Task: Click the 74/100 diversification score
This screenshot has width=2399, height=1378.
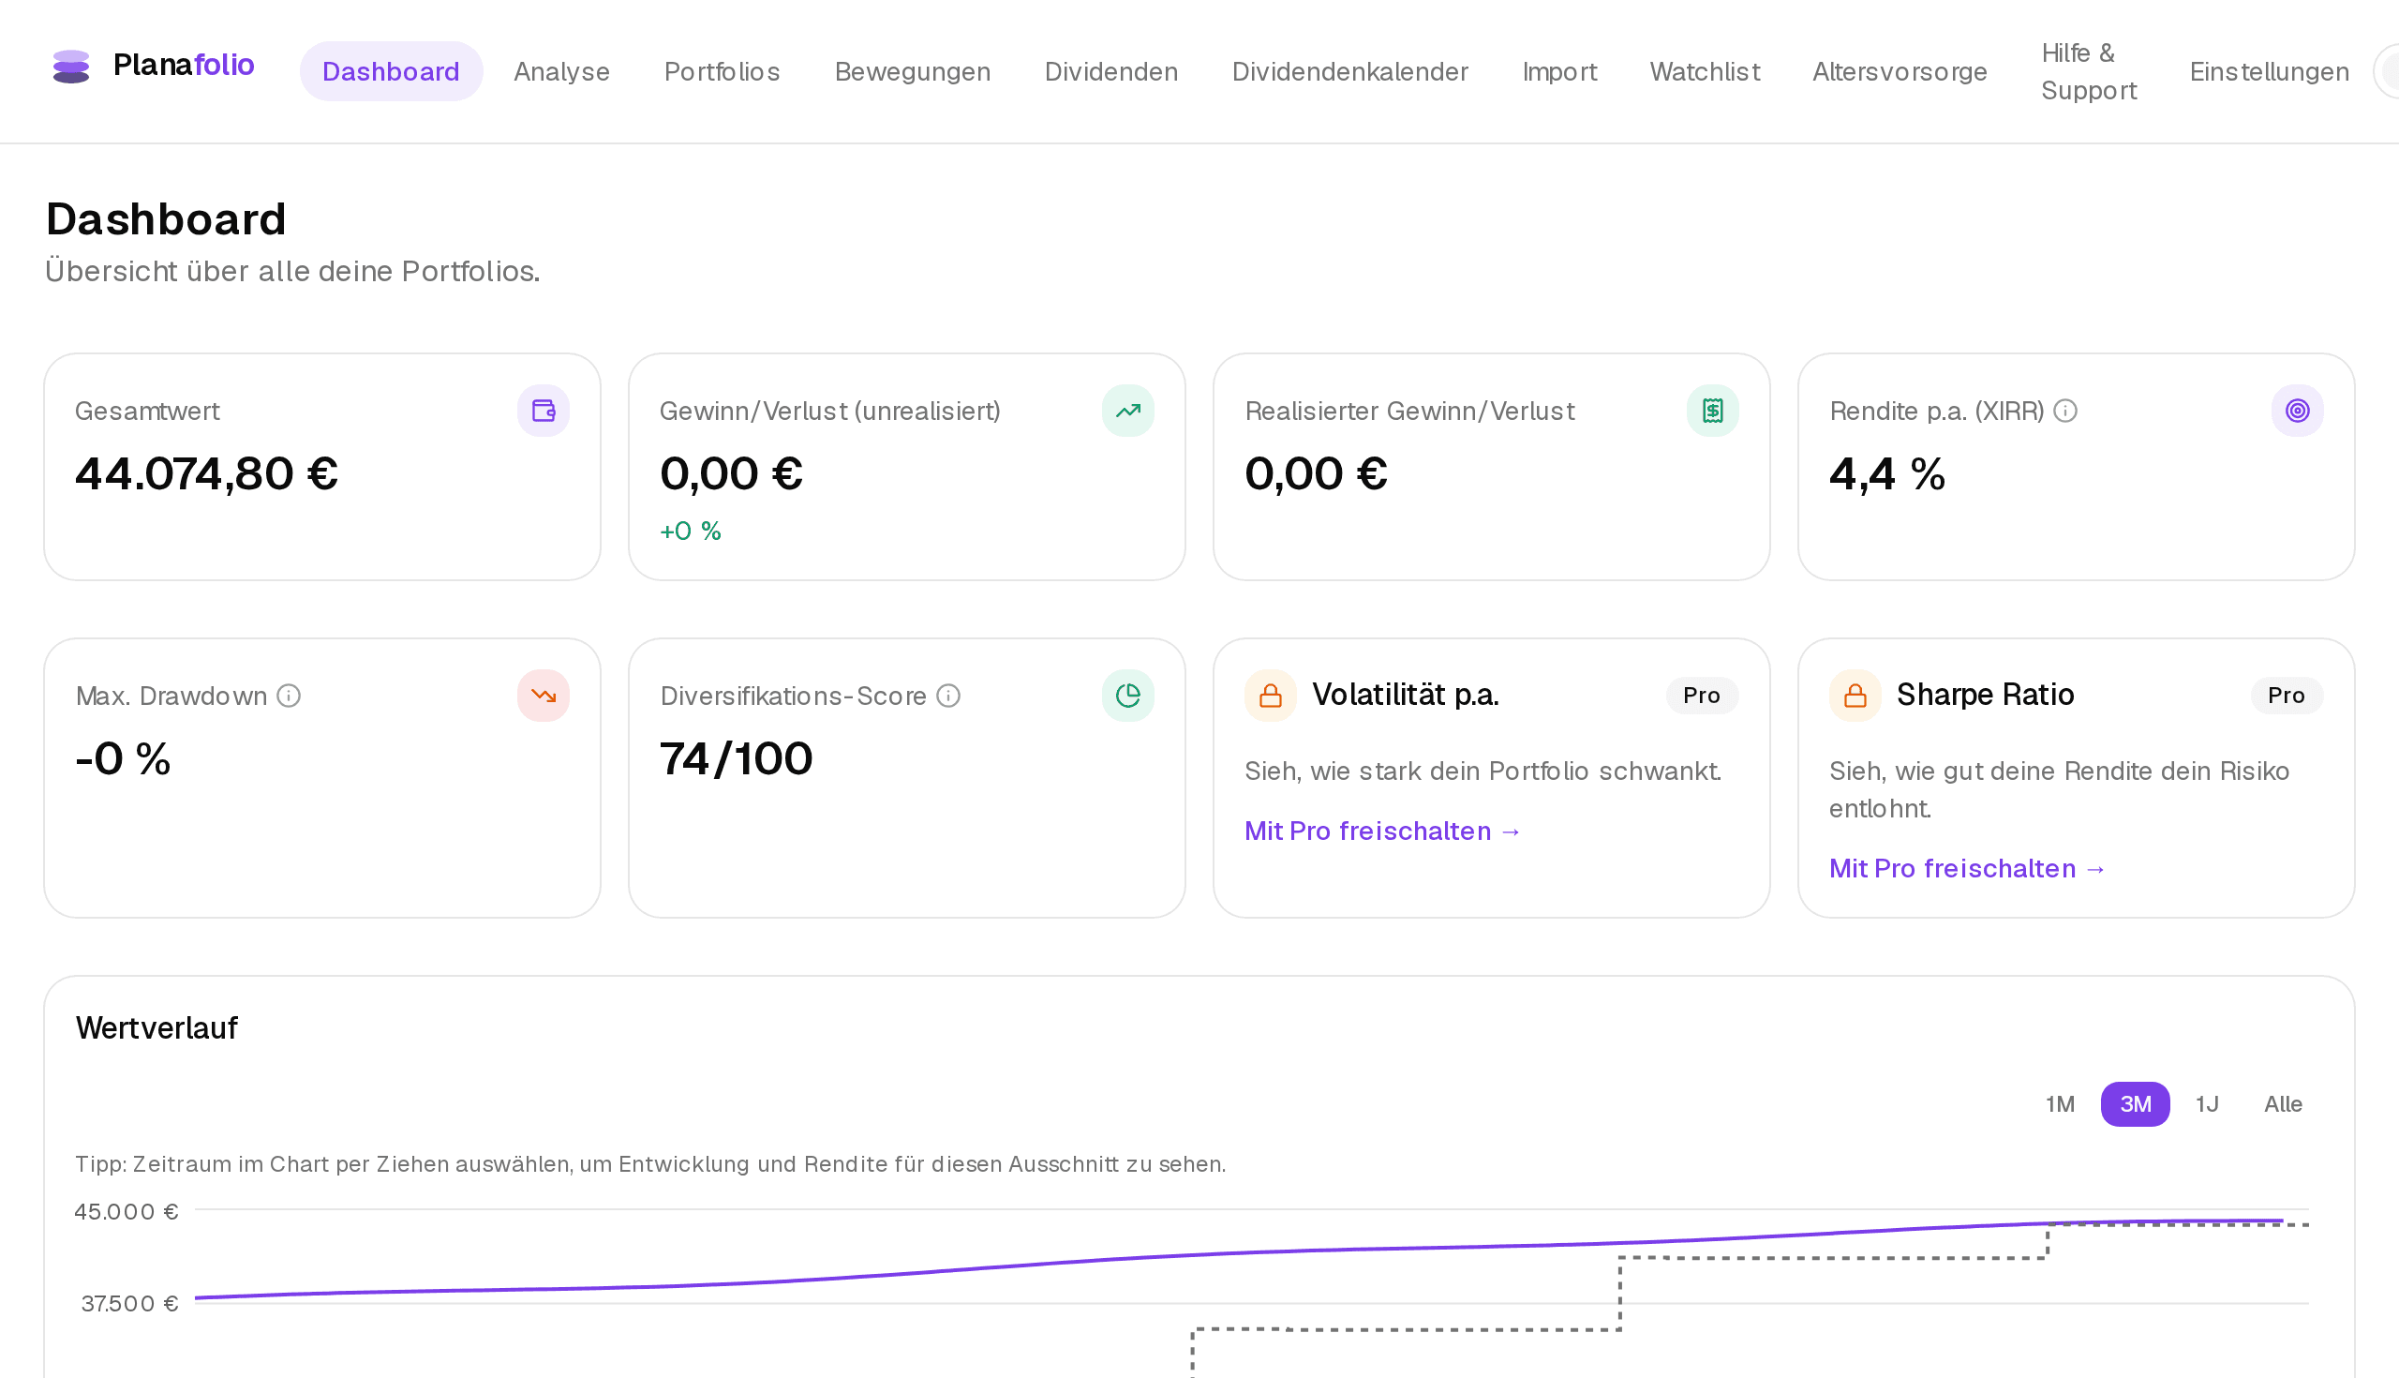Action: (736, 759)
